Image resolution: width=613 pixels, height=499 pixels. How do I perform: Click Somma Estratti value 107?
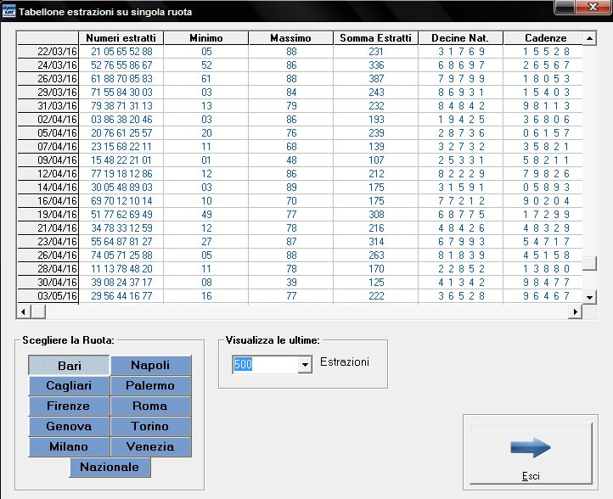click(x=376, y=160)
